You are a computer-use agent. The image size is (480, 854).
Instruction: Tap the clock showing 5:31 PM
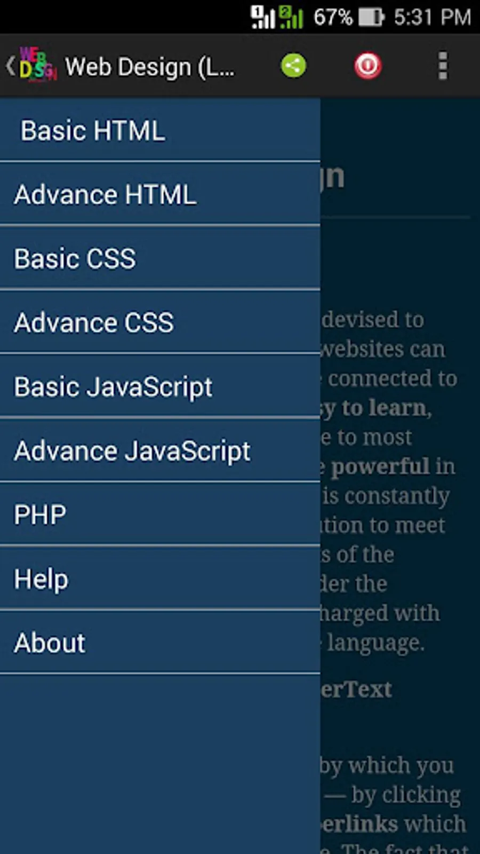click(433, 18)
